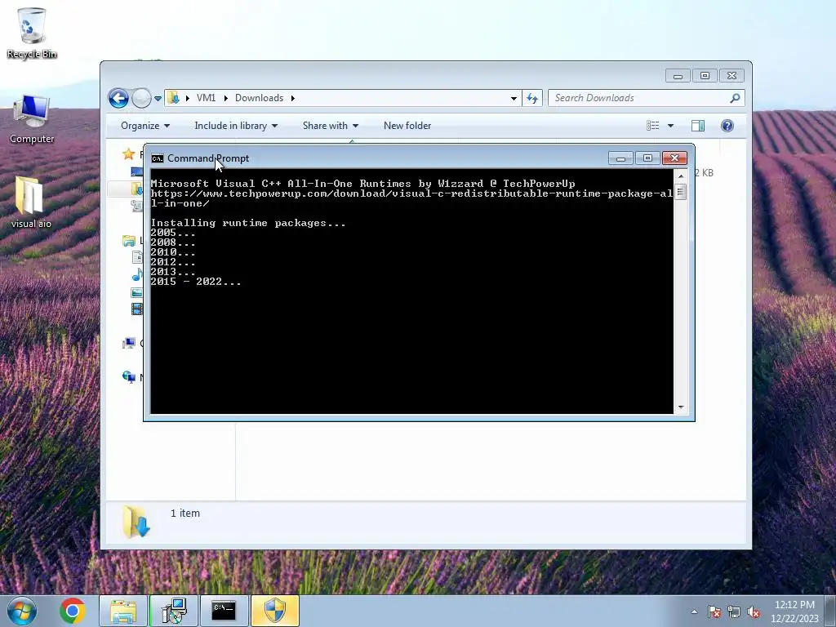Open the views options dropdown arrow
Image resolution: width=836 pixels, height=627 pixels.
[x=671, y=126]
